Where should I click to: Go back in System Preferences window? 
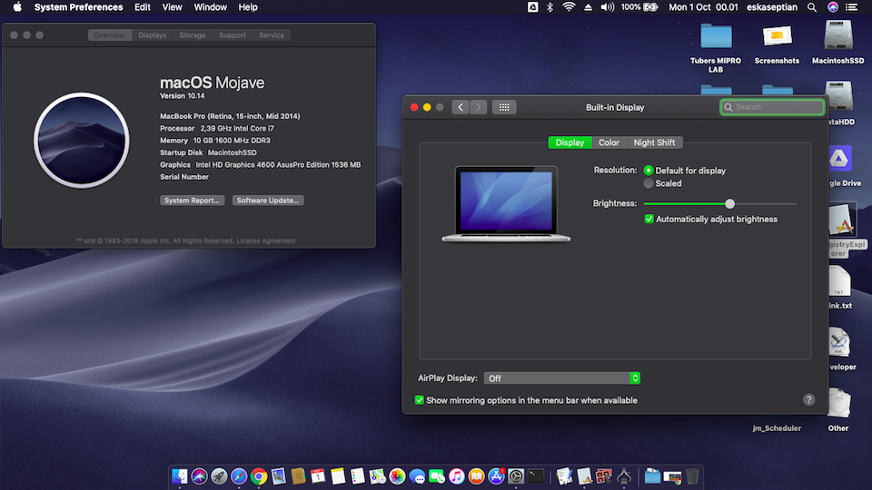(461, 107)
